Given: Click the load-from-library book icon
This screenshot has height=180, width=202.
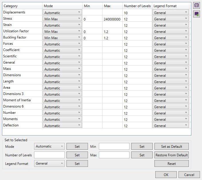Looking at the screenshot, I should [197, 14].
